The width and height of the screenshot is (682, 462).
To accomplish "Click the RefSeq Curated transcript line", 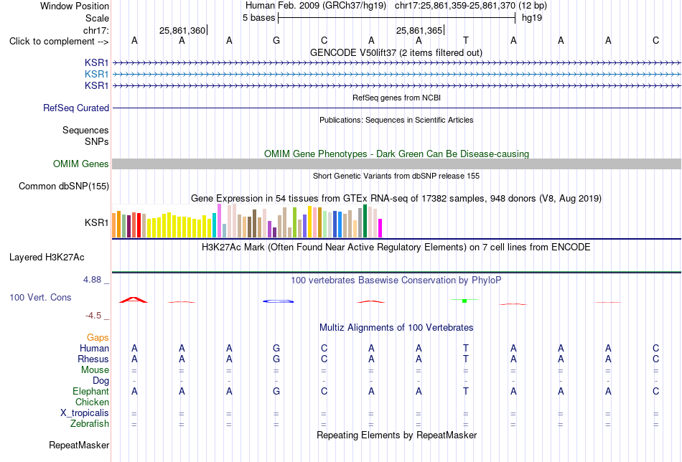I will click(x=397, y=108).
